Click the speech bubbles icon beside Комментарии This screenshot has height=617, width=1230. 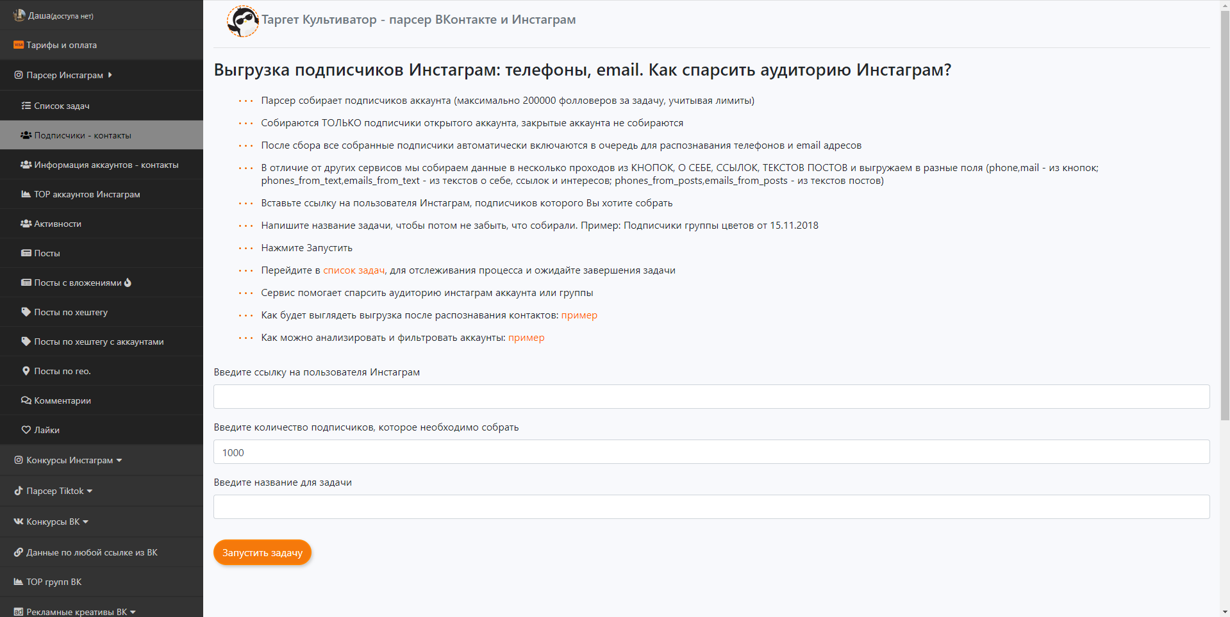tap(26, 400)
